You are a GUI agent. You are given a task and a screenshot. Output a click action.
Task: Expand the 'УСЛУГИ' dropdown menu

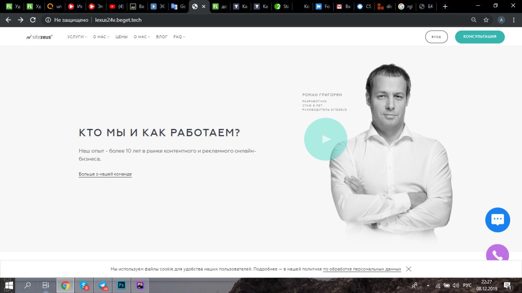click(77, 37)
